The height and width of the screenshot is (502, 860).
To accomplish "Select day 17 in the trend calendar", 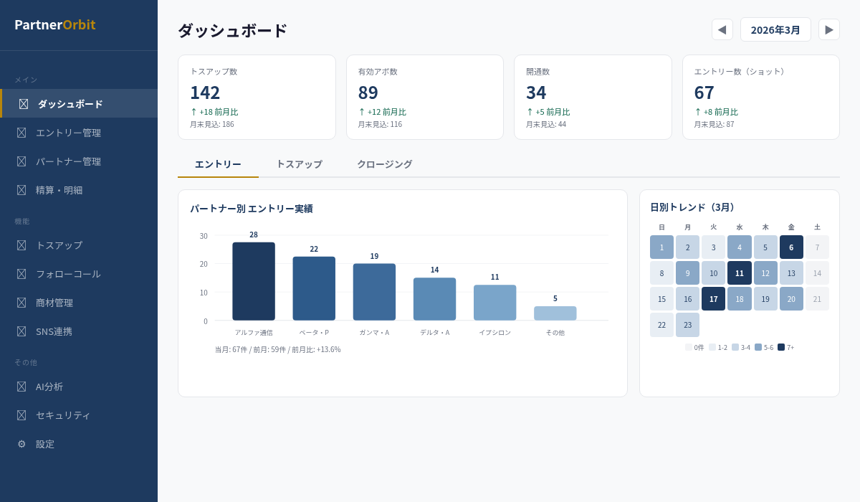I will 713,299.
